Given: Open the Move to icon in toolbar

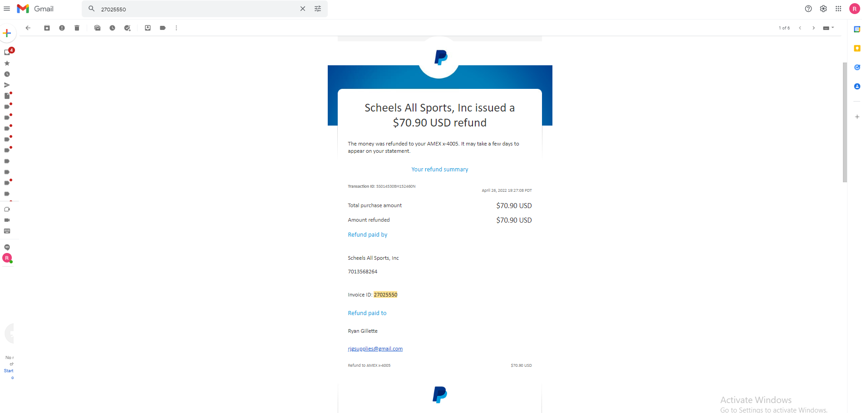Looking at the screenshot, I should [148, 28].
